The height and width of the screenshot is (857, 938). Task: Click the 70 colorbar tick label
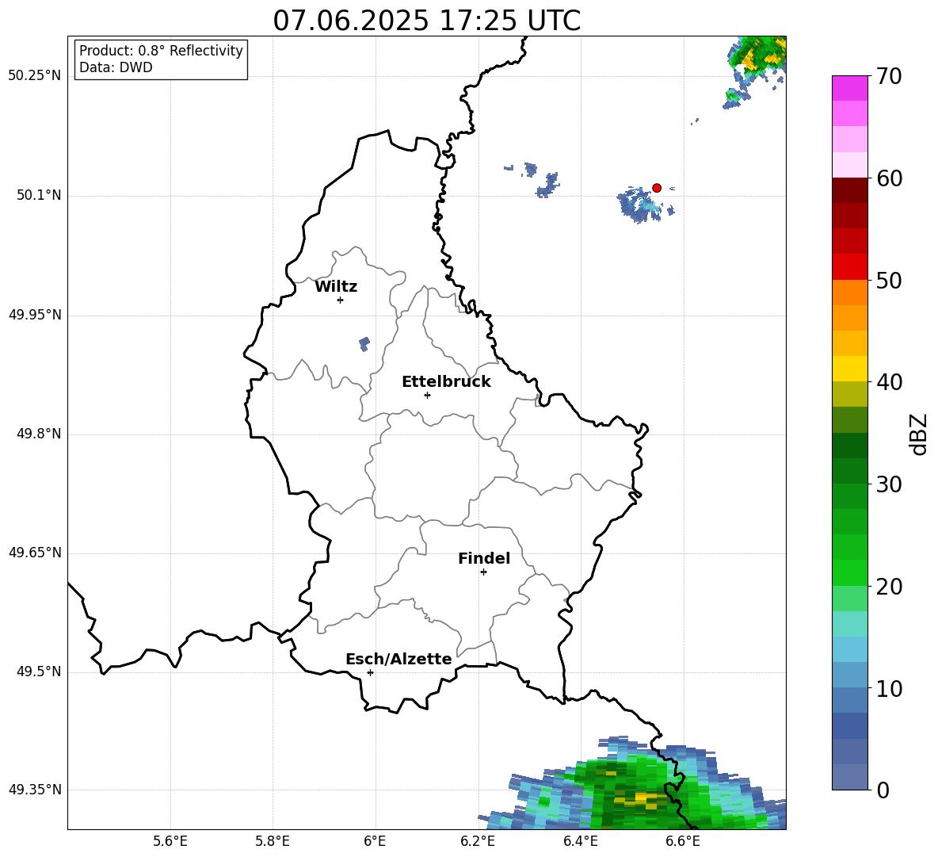pyautogui.click(x=889, y=77)
